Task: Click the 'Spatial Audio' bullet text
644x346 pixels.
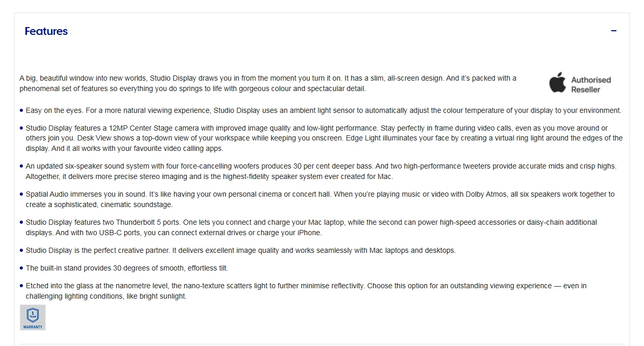Action: [x=320, y=199]
